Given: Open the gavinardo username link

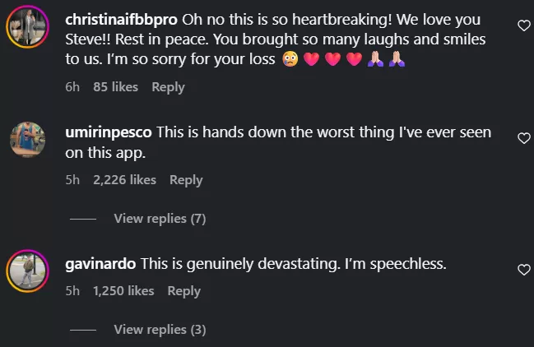Looking at the screenshot, I should pos(100,265).
